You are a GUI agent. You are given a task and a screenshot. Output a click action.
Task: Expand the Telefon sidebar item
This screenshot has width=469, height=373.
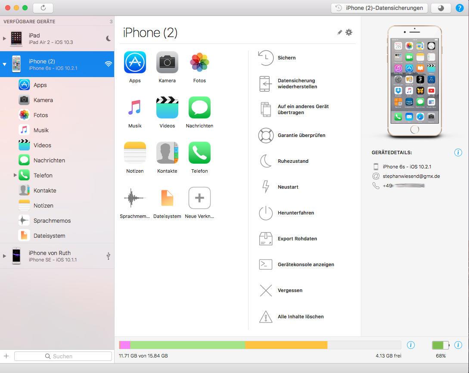pos(15,175)
